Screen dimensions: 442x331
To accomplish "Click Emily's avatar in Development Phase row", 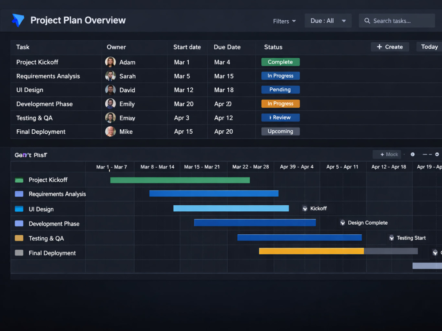I will (x=110, y=104).
